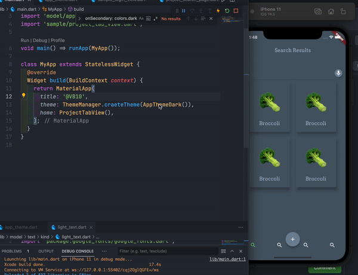Viewport: 358px width, 275px height.
Task: Go to next match arrow in find widget
Action: click(196, 19)
